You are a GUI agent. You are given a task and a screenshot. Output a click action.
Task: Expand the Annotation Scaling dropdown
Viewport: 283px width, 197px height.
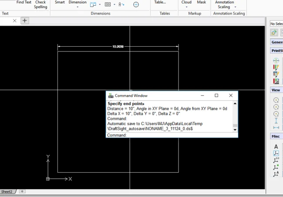click(x=236, y=7)
